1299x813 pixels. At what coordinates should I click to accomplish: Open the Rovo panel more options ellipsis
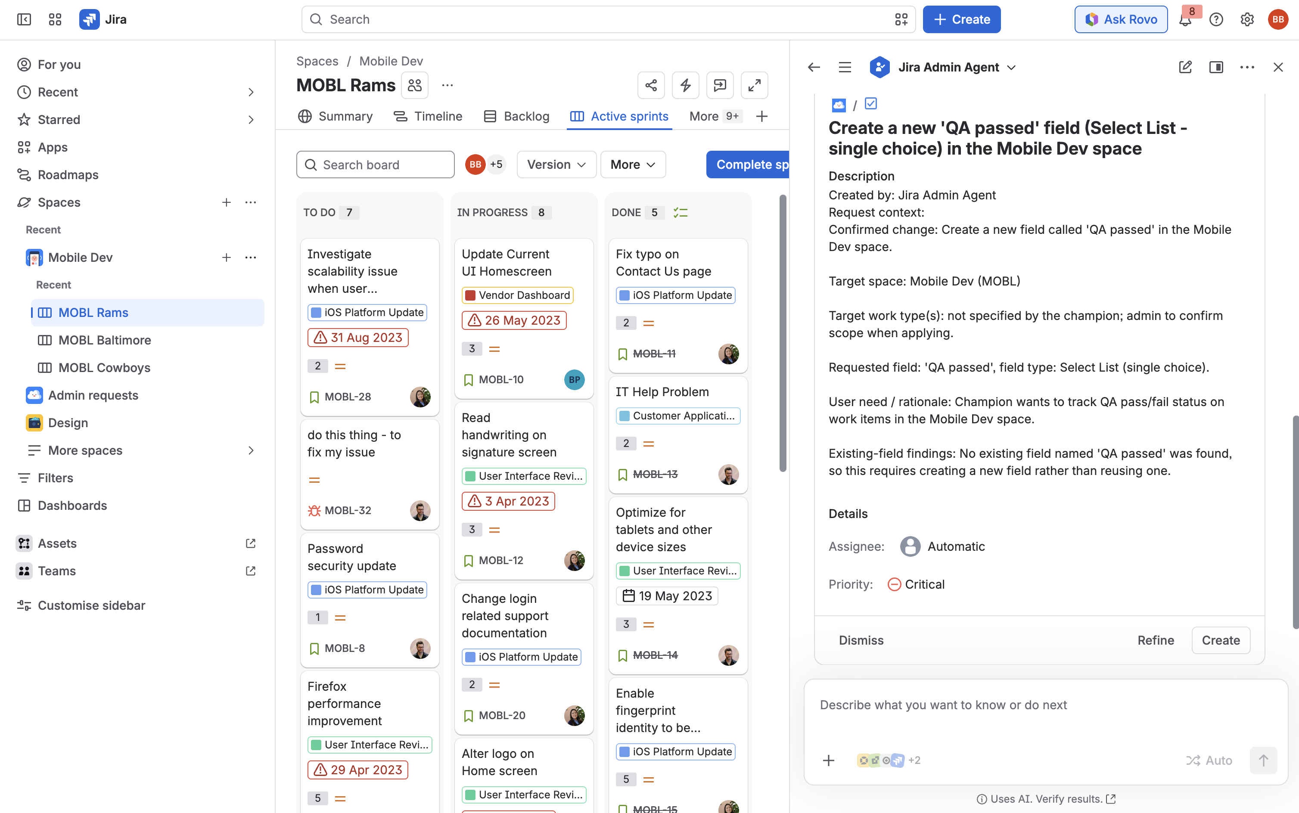point(1247,67)
